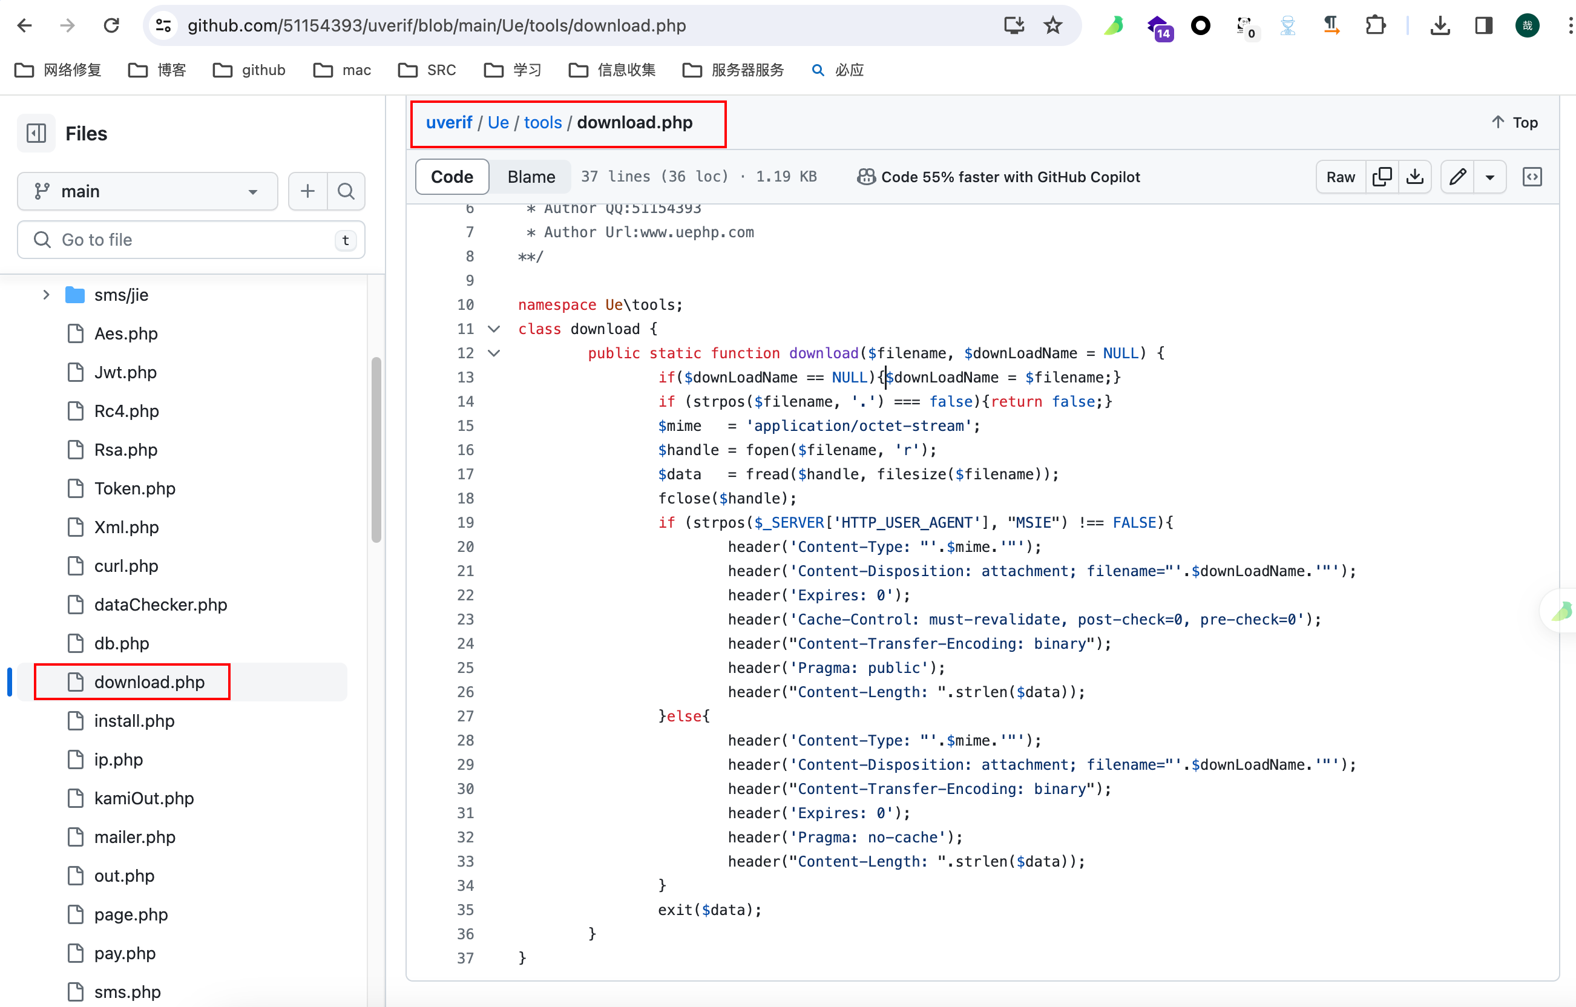This screenshot has width=1576, height=1007.
Task: Bookmark page with star icon
Action: 1053,25
